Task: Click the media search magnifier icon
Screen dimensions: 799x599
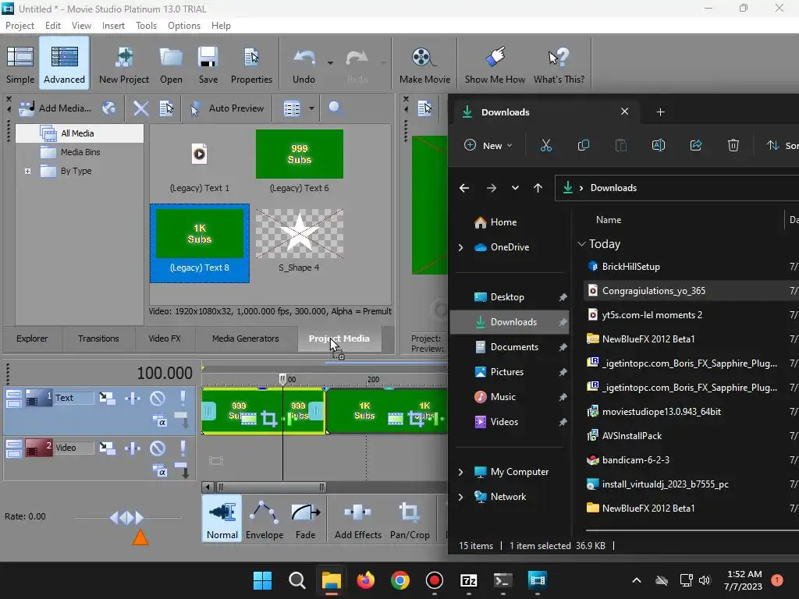Action: pyautogui.click(x=335, y=108)
